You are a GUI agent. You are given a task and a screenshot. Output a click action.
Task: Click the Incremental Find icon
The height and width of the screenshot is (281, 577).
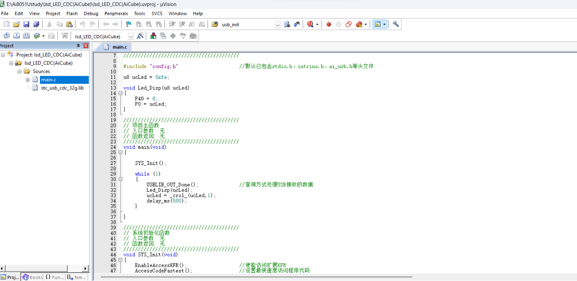click(297, 24)
